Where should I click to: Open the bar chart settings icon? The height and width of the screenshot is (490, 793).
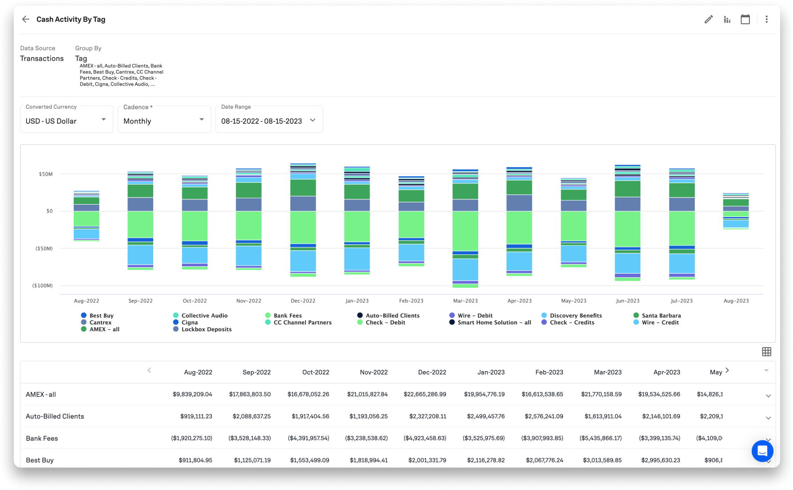pos(727,19)
